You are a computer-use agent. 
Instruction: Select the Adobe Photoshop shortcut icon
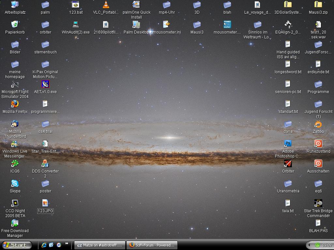click(x=288, y=144)
